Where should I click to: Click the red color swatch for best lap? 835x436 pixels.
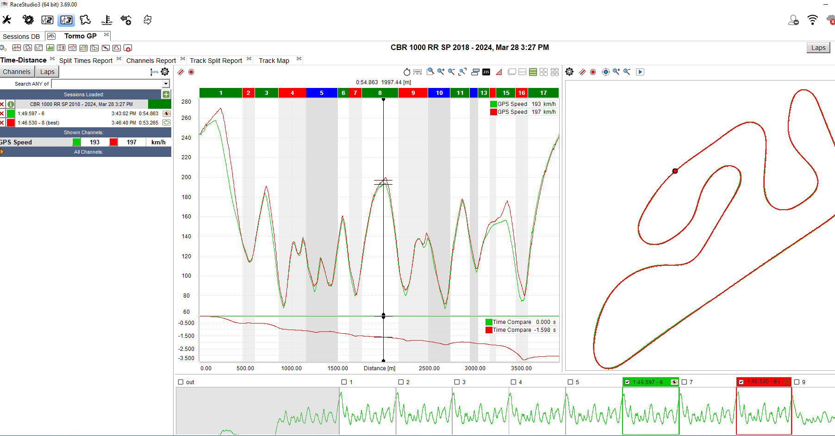pyautogui.click(x=11, y=123)
